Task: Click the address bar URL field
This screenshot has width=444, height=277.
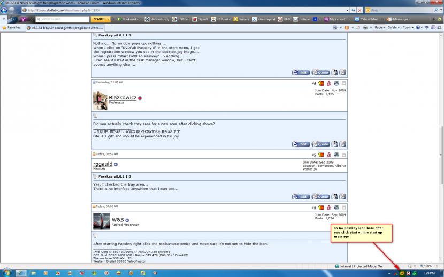Action: click(x=184, y=10)
